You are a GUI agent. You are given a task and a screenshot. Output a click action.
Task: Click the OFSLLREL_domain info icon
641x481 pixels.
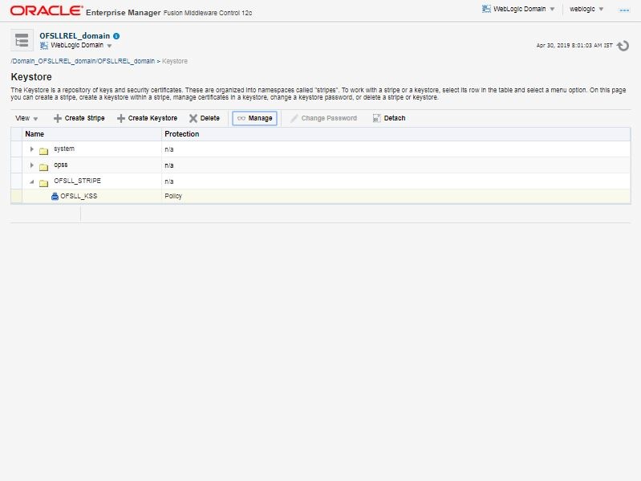pos(116,36)
